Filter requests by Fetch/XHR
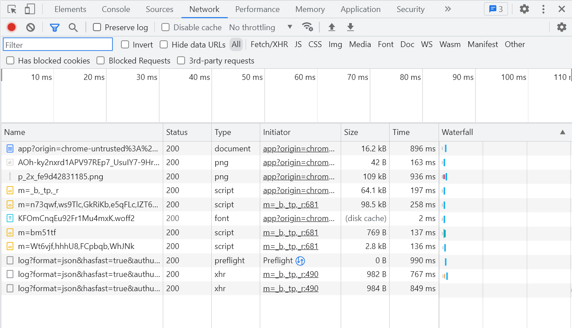This screenshot has height=328, width=572. pos(269,44)
